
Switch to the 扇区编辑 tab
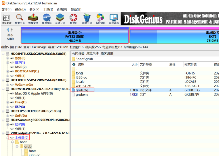107,54
